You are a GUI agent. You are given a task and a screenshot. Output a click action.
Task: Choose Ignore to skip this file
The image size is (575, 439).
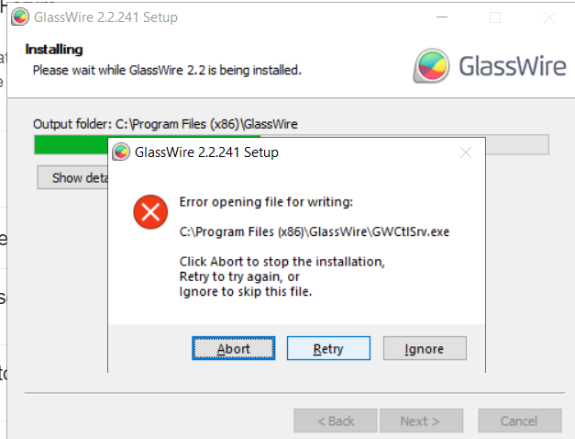424,349
